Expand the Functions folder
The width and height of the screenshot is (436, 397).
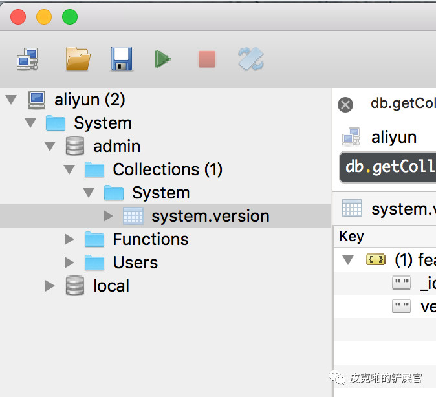tap(69, 239)
